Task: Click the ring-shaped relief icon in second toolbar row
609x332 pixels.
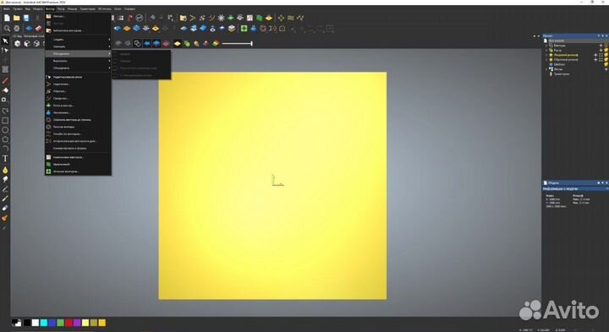Action: pos(212,29)
